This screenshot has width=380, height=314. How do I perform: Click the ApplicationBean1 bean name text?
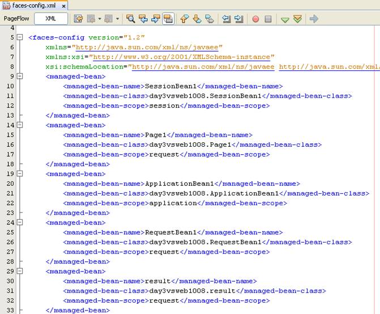click(x=180, y=184)
